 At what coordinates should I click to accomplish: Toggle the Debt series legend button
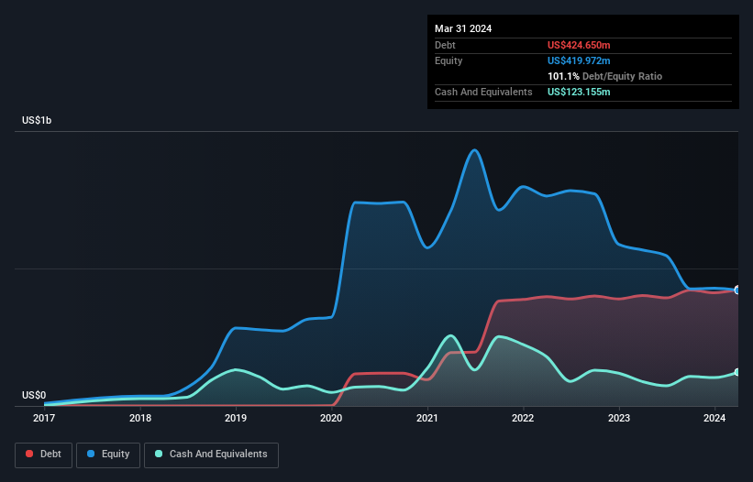coord(44,455)
